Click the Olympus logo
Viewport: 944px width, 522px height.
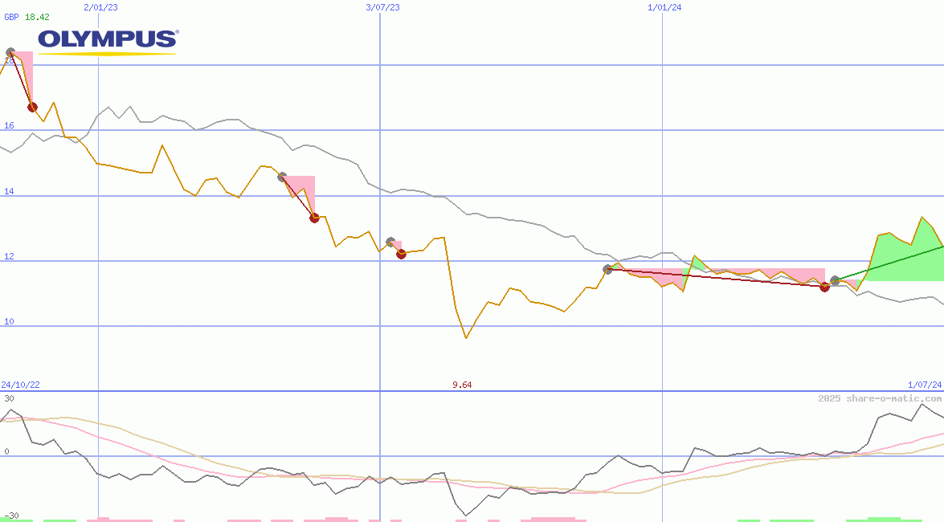[x=108, y=41]
